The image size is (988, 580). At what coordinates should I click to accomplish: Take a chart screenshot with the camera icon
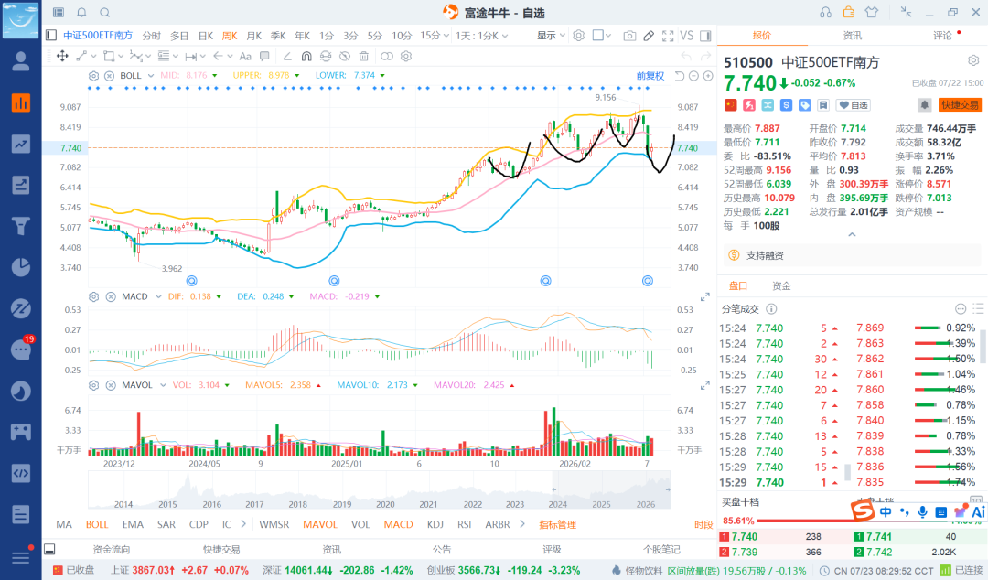point(628,36)
